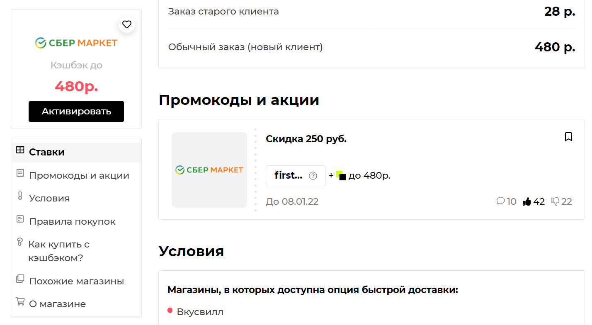Click Магазины, в которых доступна опция text
Viewport: 592px width, 325px height.
(313, 290)
